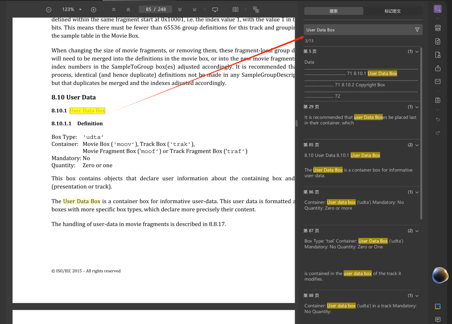The width and height of the screenshot is (452, 324).
Task: Open the page view layout options
Action: [x=236, y=10]
